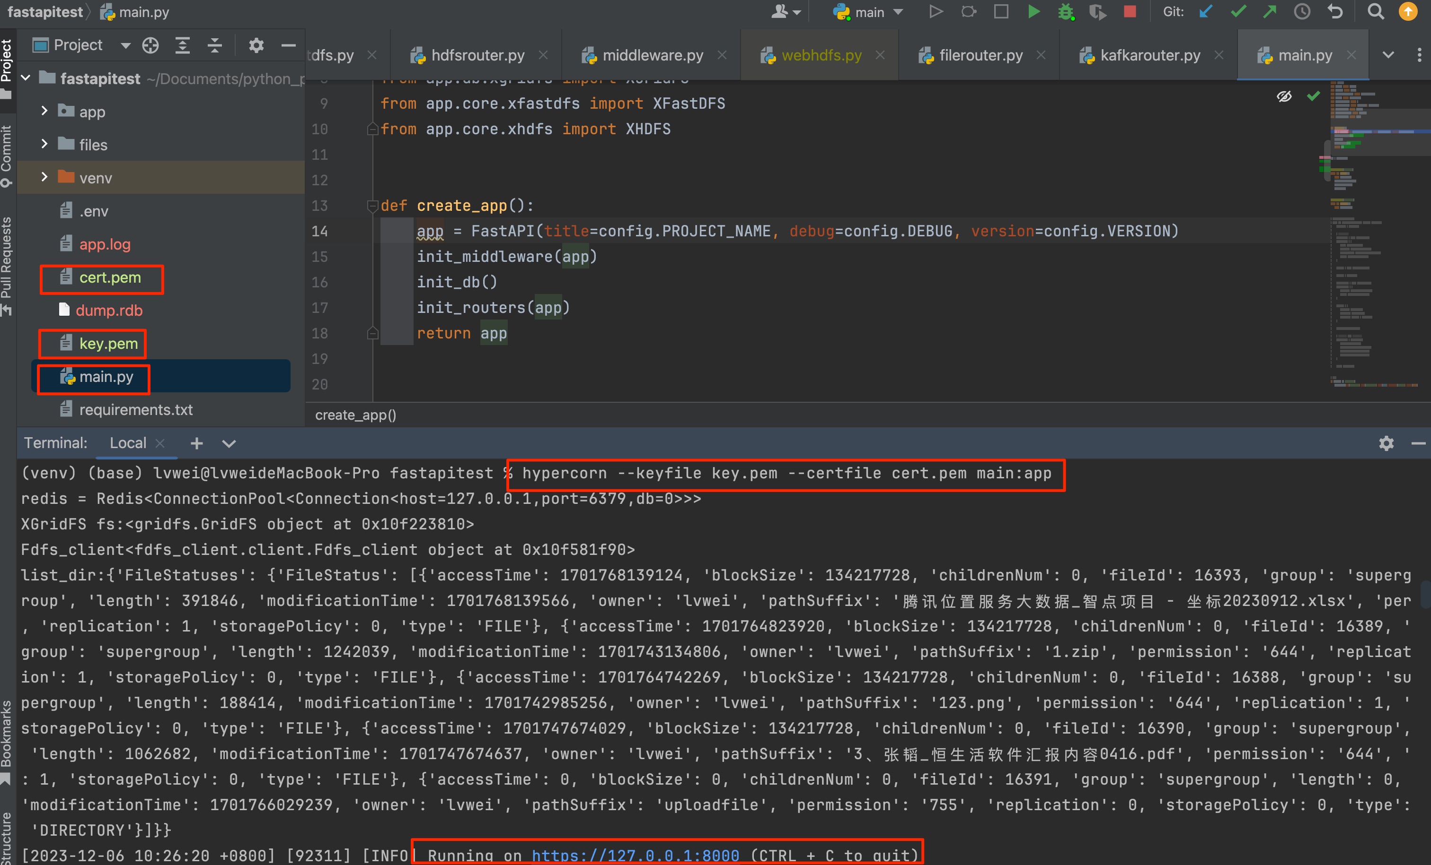The width and height of the screenshot is (1431, 865).
Task: Click the orange IDE update arrow icon
Action: point(1408,12)
